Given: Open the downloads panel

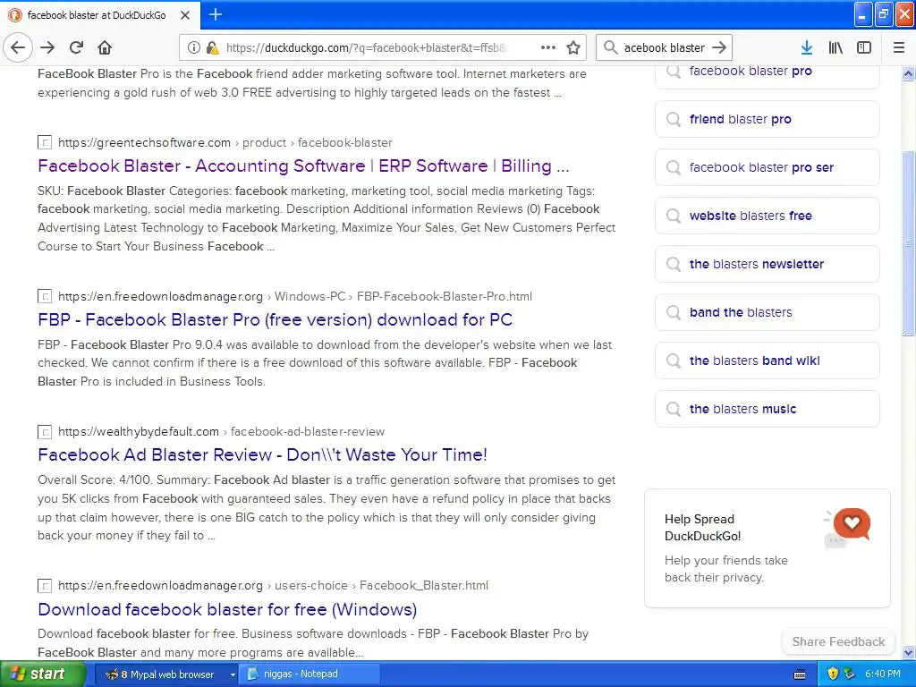Looking at the screenshot, I should (806, 48).
